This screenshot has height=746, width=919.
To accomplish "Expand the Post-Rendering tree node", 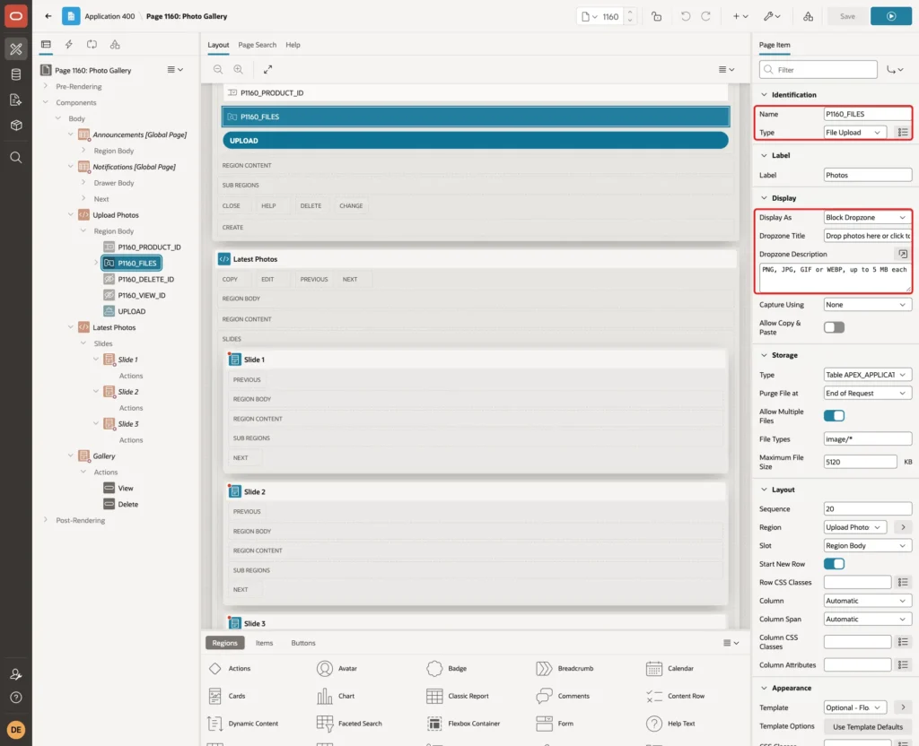I will 45,520.
